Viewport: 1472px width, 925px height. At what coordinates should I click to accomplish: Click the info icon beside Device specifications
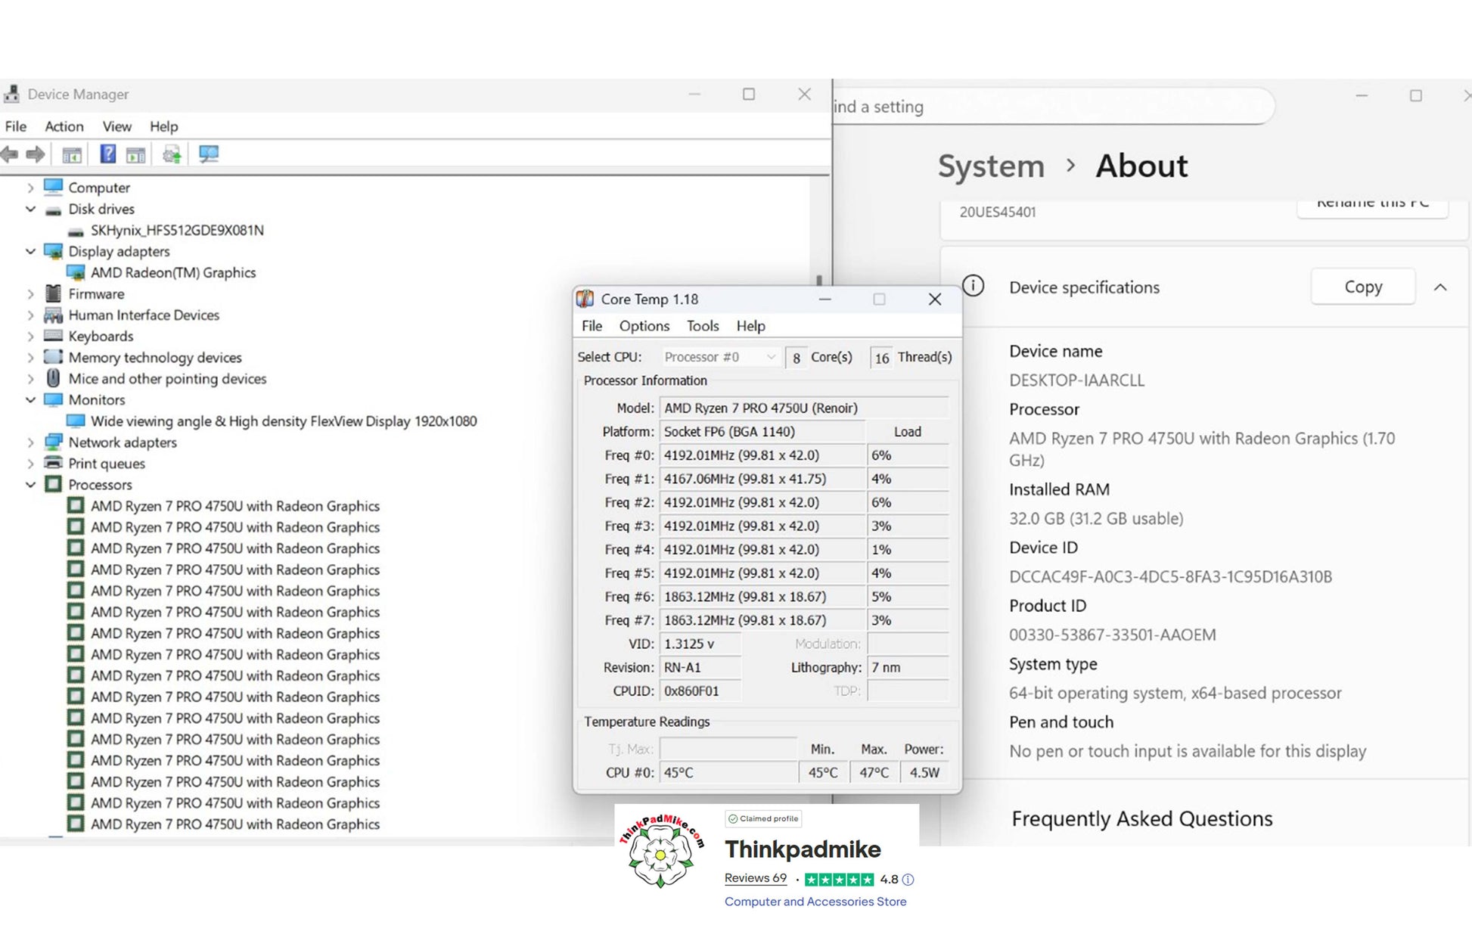tap(973, 286)
